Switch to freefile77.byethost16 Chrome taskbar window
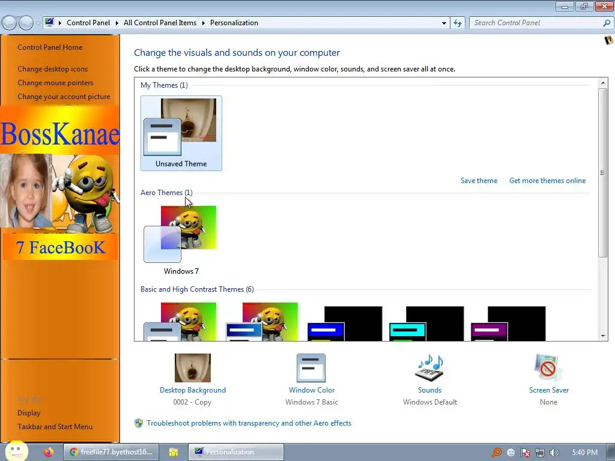This screenshot has width=615, height=461. click(x=111, y=452)
